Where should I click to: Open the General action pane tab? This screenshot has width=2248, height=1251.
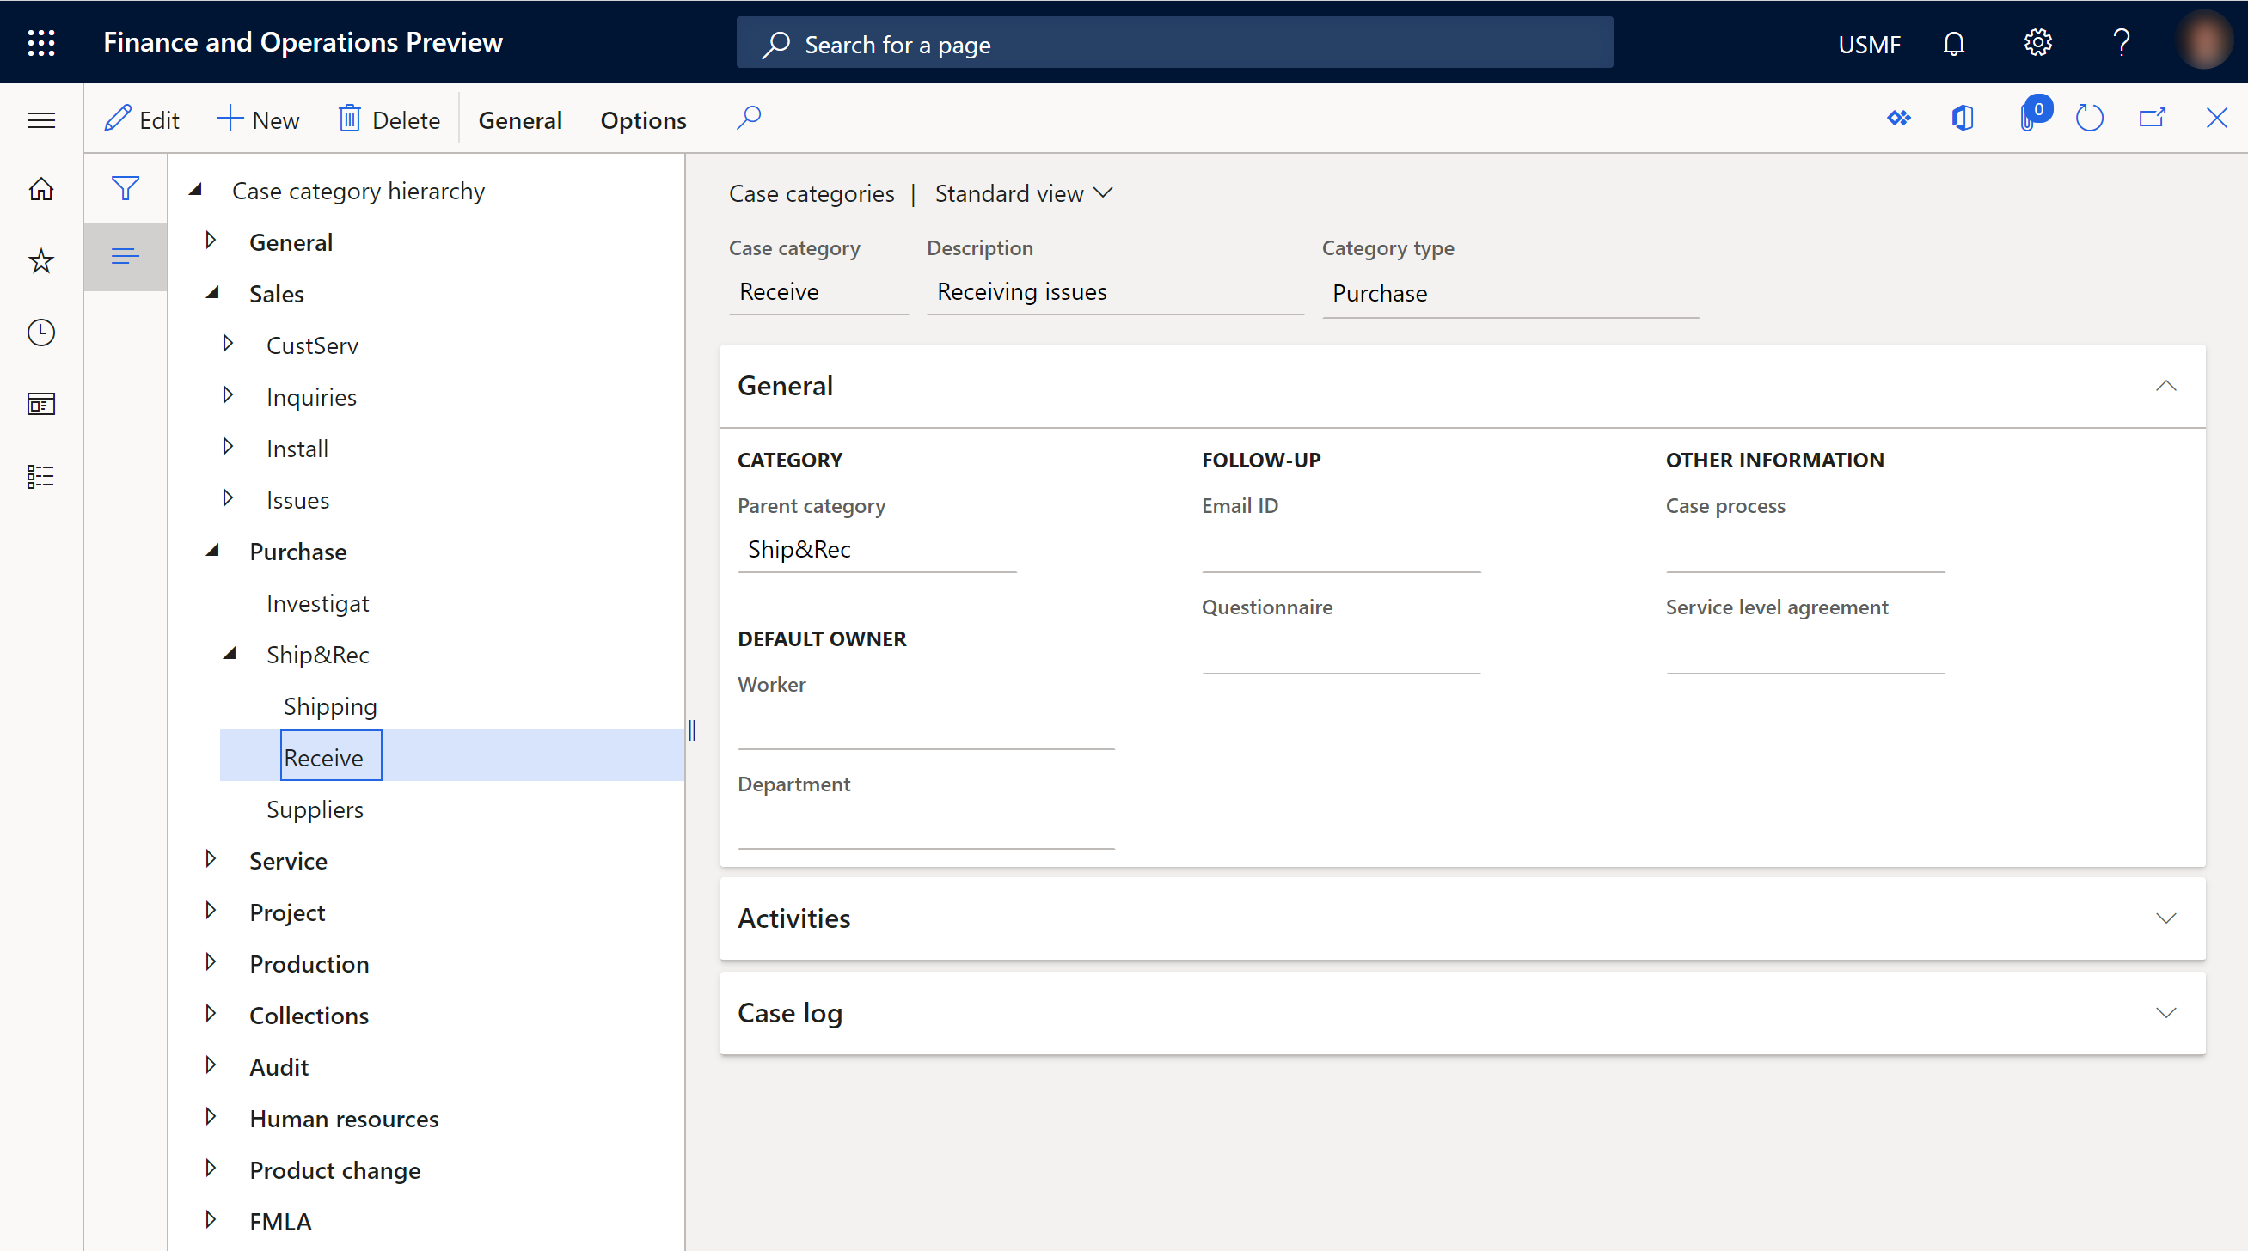pyautogui.click(x=519, y=120)
